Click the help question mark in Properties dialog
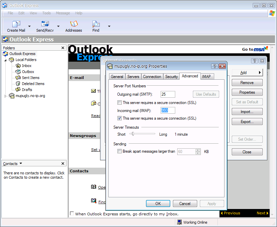 pyautogui.click(x=214, y=66)
